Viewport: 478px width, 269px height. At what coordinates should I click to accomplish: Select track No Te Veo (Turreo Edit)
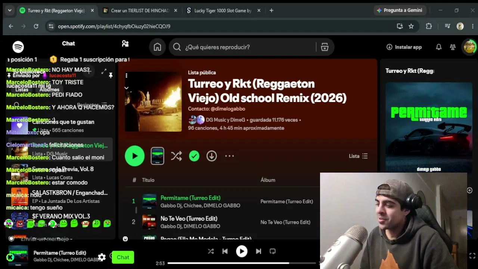189,219
